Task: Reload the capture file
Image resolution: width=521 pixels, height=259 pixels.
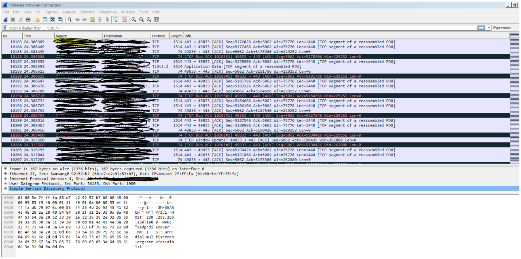Action: point(60,19)
